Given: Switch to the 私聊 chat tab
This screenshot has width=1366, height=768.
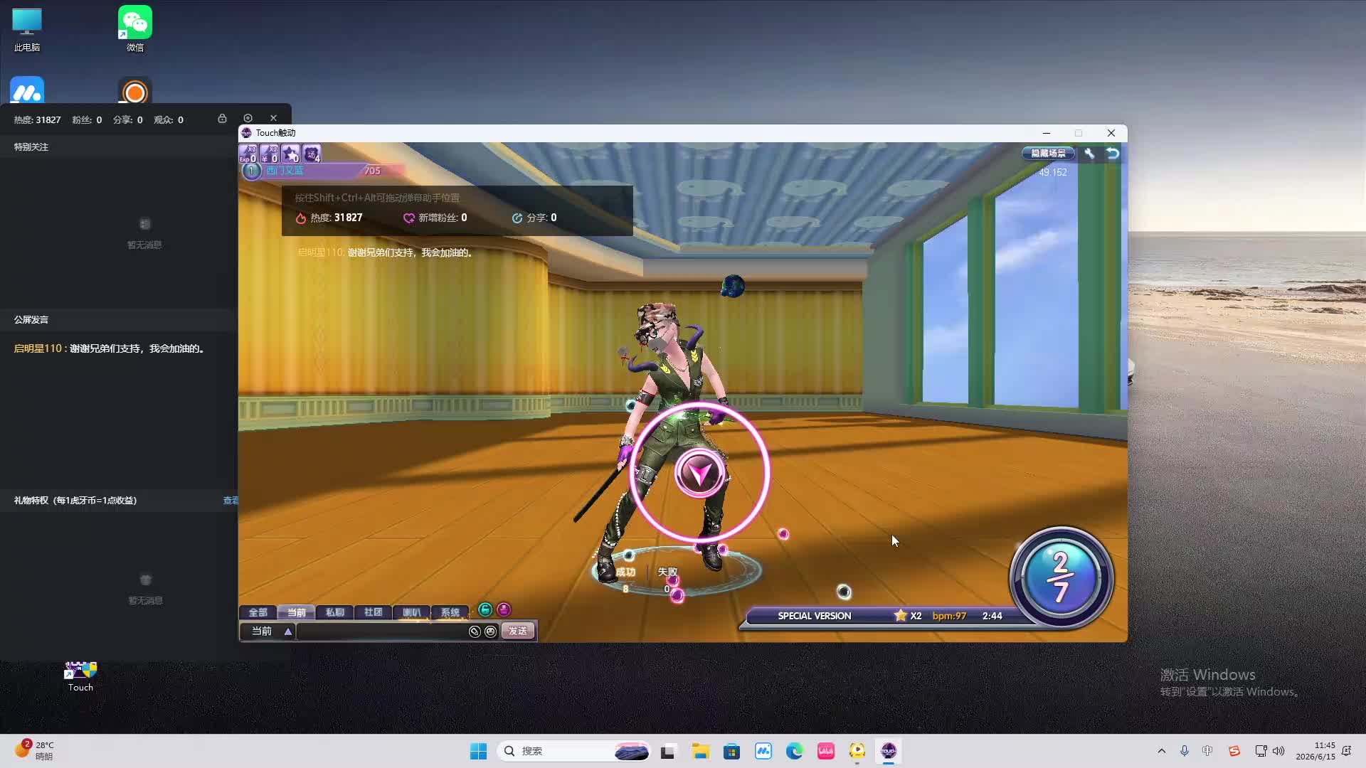Looking at the screenshot, I should (x=334, y=612).
